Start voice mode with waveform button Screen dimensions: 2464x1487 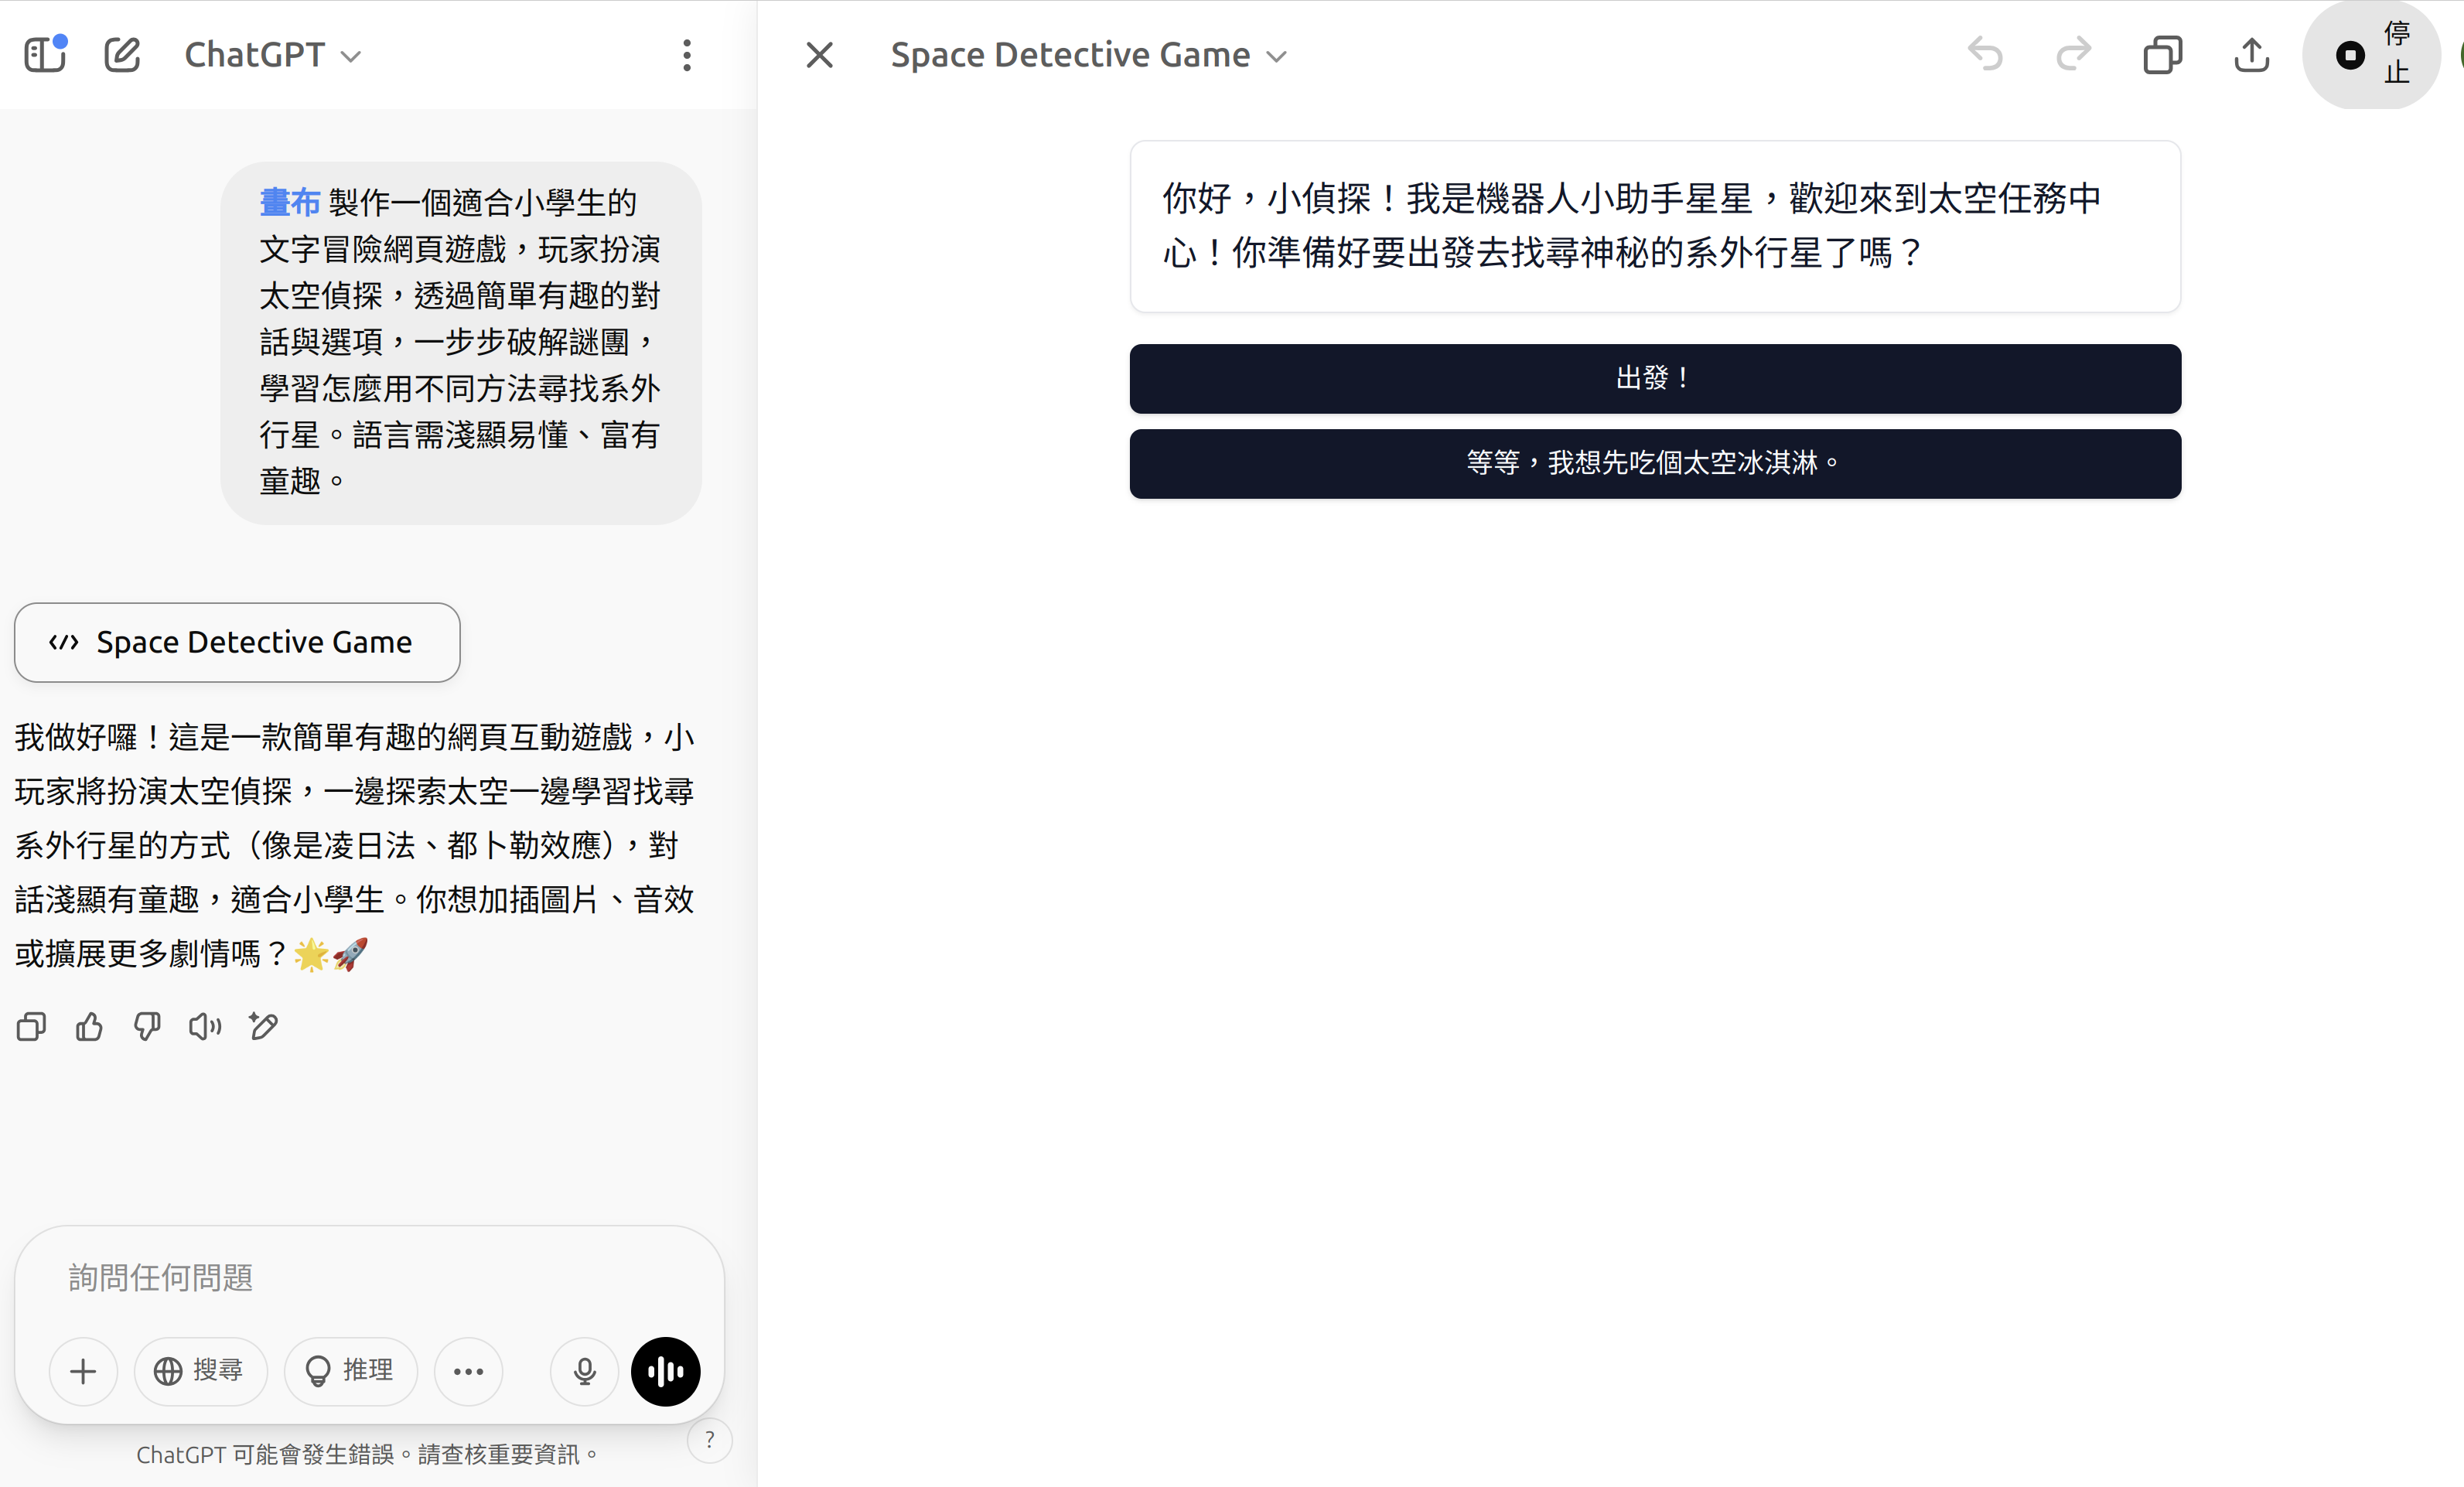665,1371
